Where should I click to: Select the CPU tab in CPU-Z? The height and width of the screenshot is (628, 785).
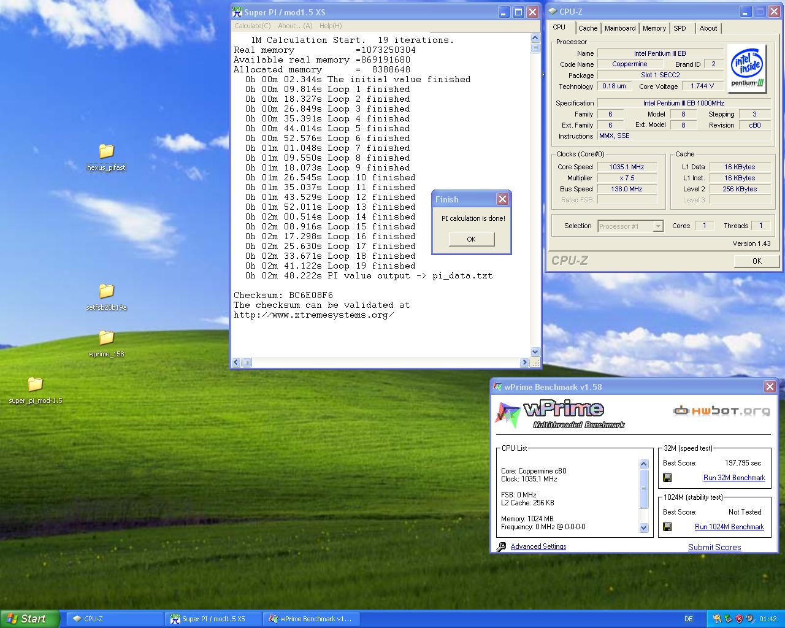click(x=559, y=28)
